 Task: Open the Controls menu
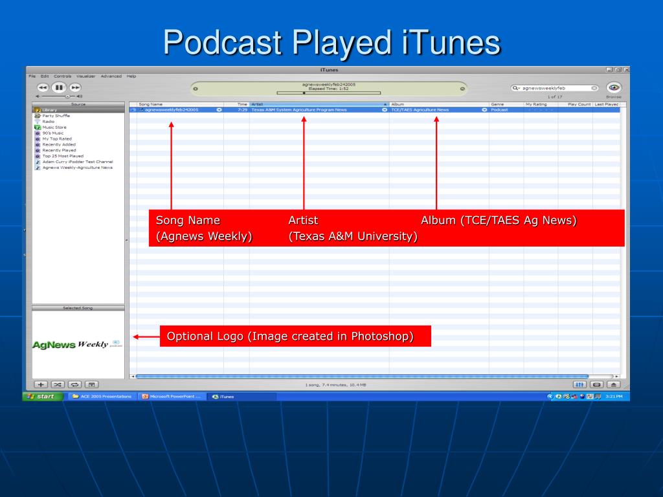point(63,76)
